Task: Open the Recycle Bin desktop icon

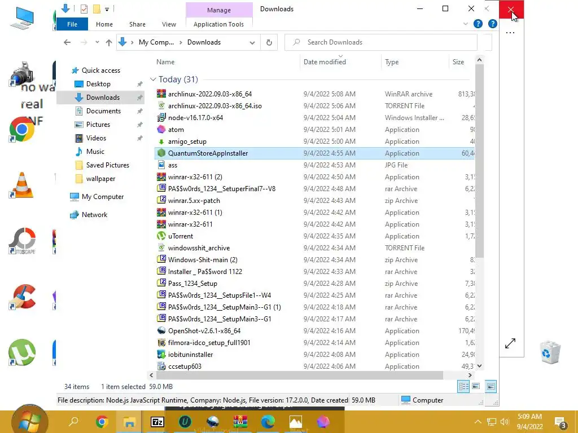Action: (550, 352)
